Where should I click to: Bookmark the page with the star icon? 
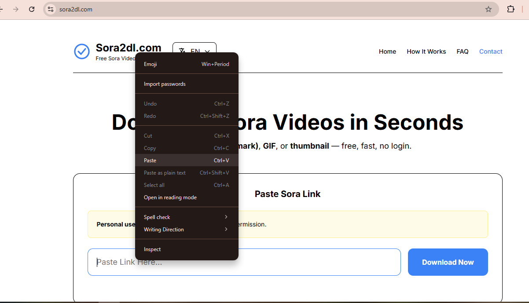tap(489, 9)
